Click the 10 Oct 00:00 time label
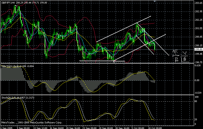 (155, 128)
